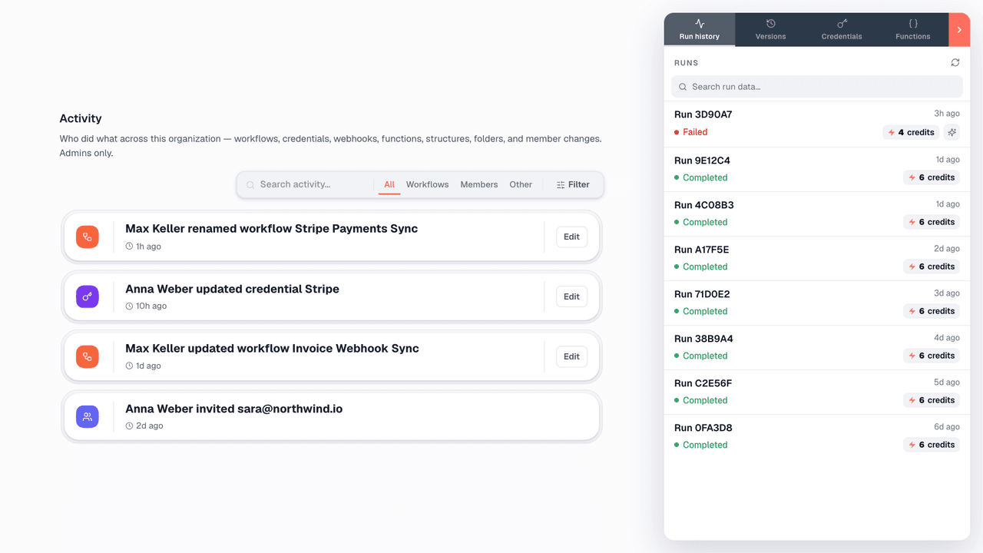This screenshot has width=983, height=553.
Task: Open Run 71D0E2
Action: click(x=816, y=303)
